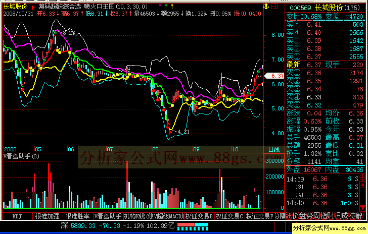
Task: Select the 权证交易C tab
Action: (229, 216)
